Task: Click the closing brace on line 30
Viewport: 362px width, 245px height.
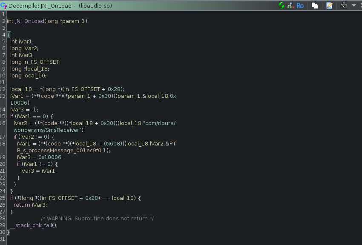Action: (9, 232)
